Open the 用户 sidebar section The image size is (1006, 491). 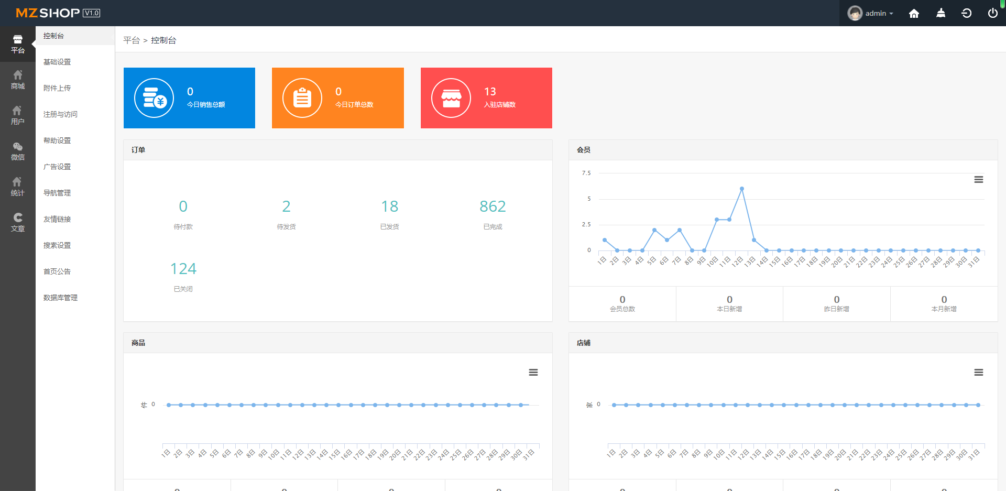[18, 115]
